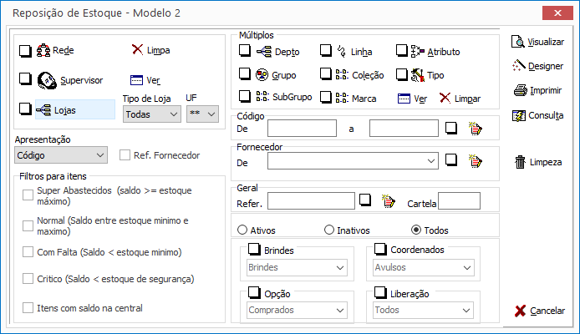Select the Lojas option item
Image resolution: width=580 pixels, height=334 pixels.
75,109
